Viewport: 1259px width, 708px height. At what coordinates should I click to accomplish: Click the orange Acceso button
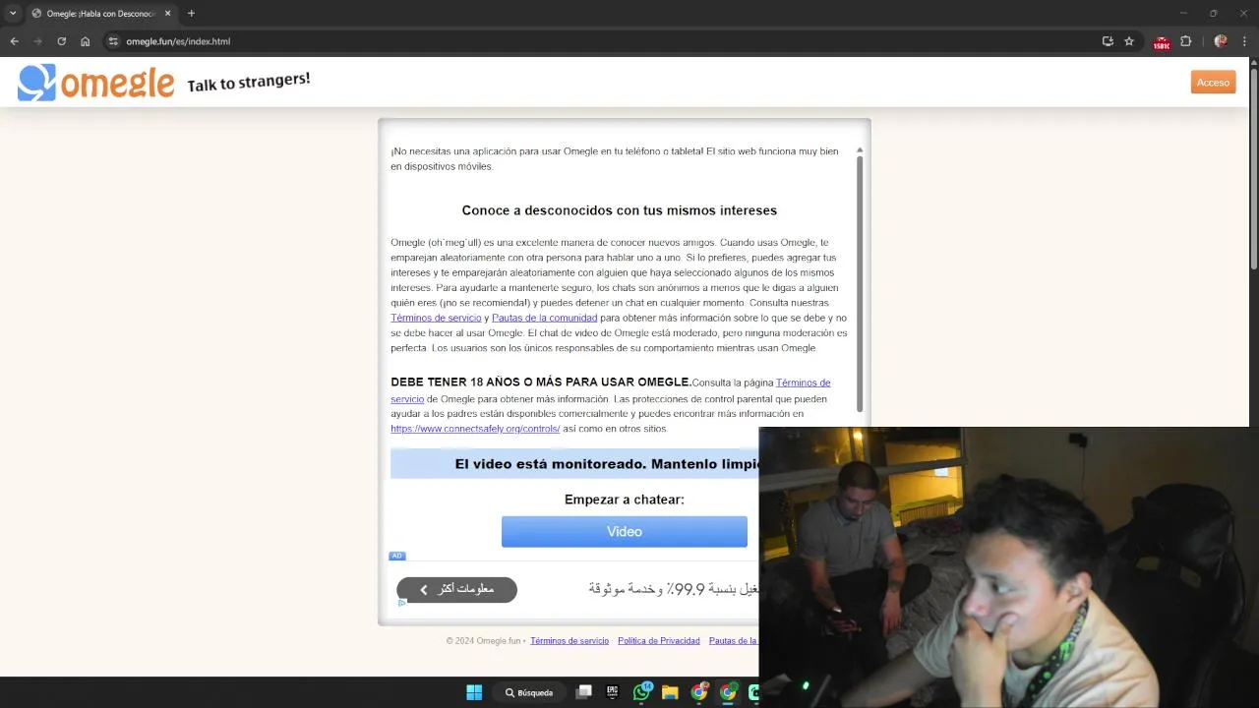(x=1213, y=83)
